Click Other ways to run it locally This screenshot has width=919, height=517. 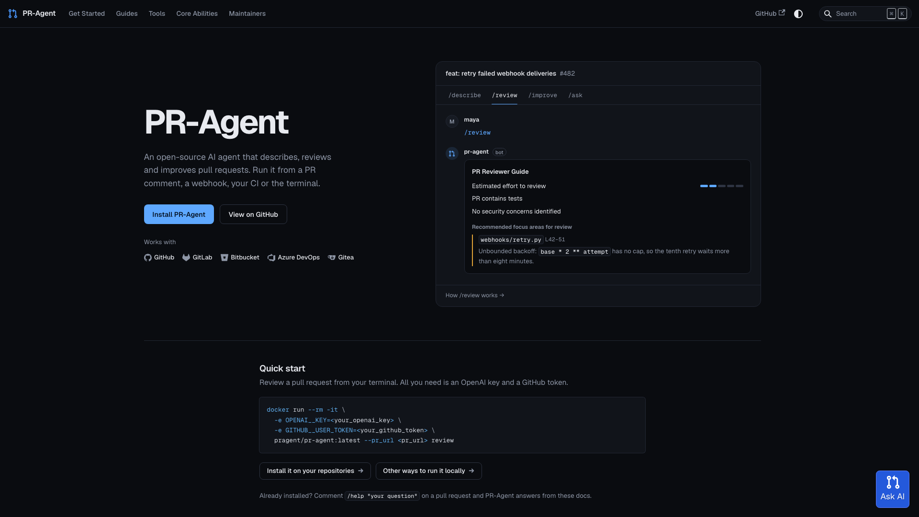coord(429,471)
